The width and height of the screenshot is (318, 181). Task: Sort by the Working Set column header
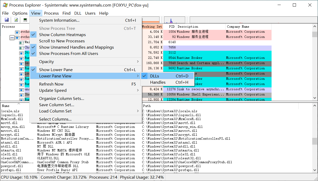pyautogui.click(x=152, y=27)
